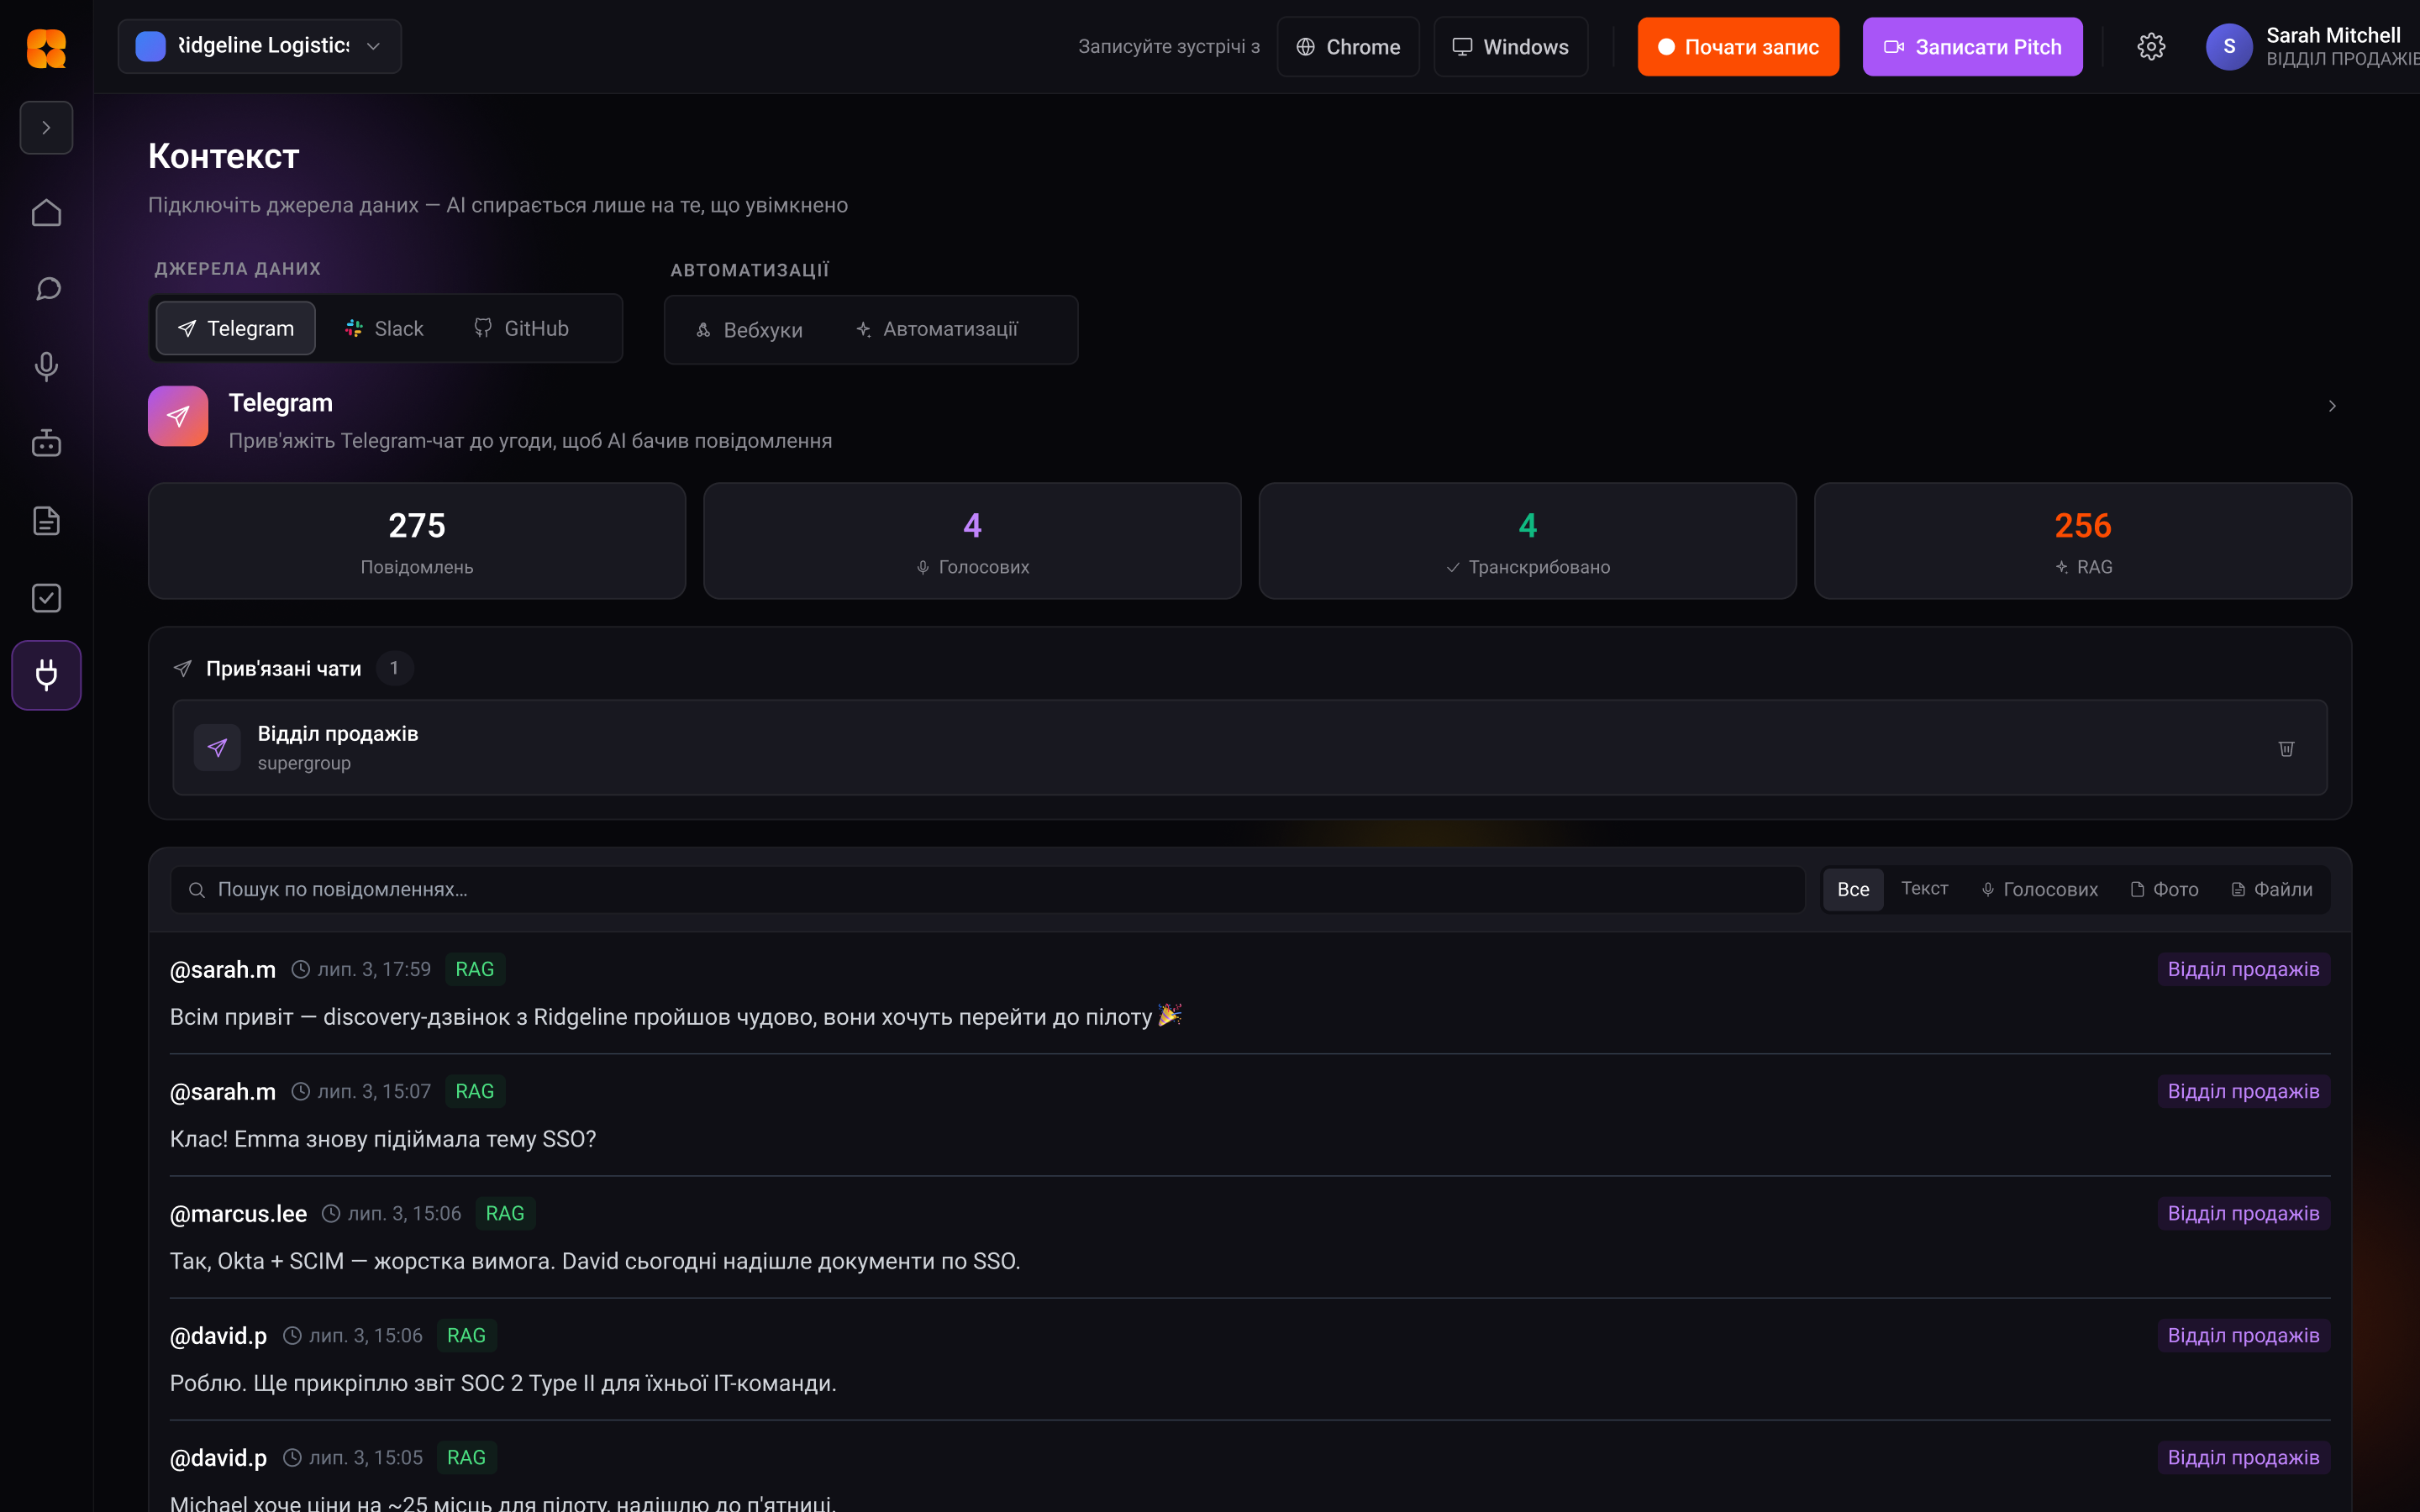Open the chat bubble icon in the sidebar
The image size is (2420, 1512).
coord(46,289)
